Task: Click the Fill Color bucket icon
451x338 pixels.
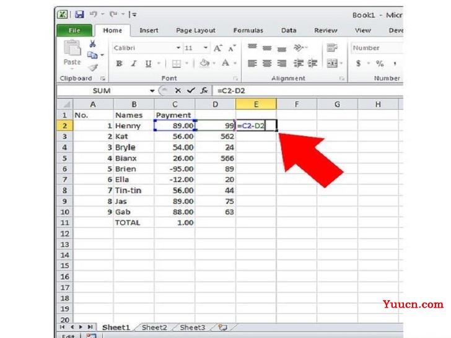Action: [x=204, y=63]
